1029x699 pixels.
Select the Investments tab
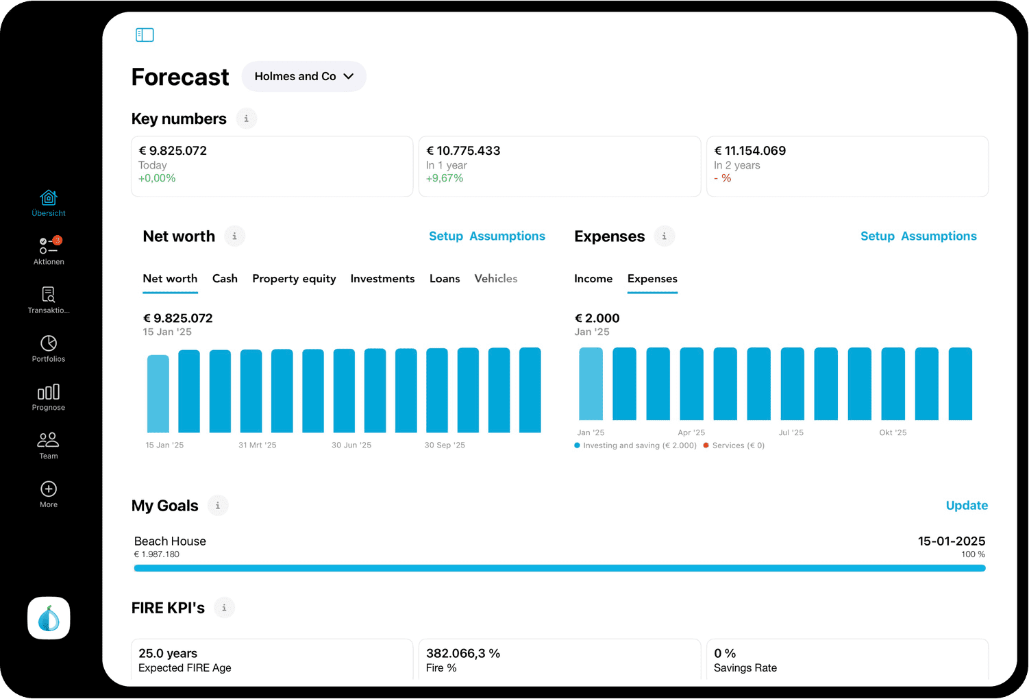click(x=382, y=279)
